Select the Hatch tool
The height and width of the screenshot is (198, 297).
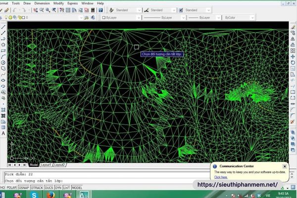click(x=3, y=110)
